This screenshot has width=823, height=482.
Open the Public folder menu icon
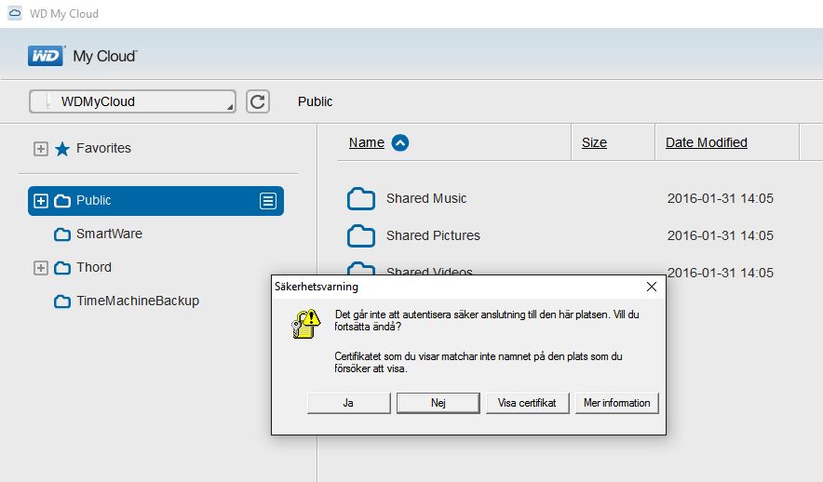tap(268, 201)
